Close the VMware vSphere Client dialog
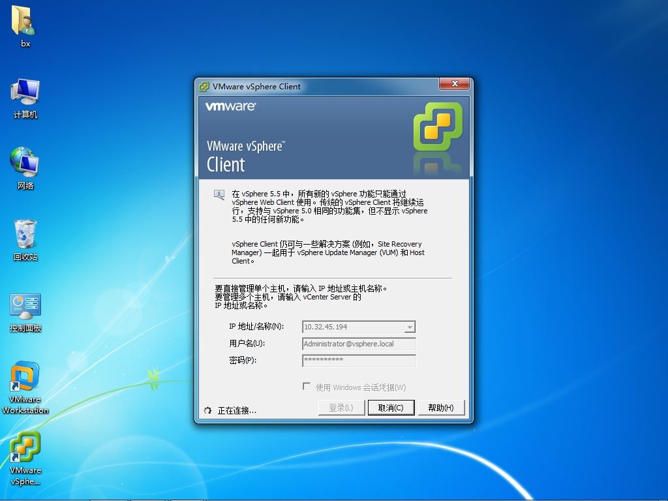This screenshot has width=668, height=501. click(455, 84)
